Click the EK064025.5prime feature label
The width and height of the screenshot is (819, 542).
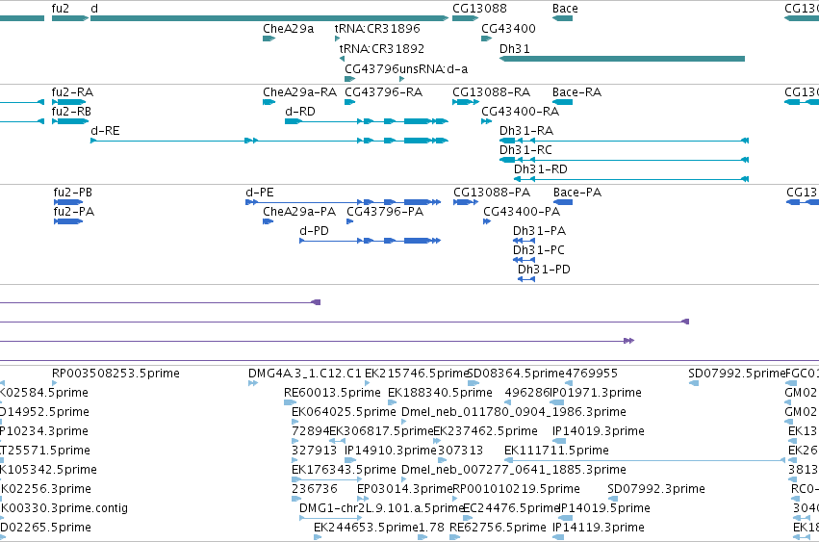[344, 412]
